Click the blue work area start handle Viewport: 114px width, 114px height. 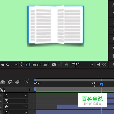pos(35,89)
